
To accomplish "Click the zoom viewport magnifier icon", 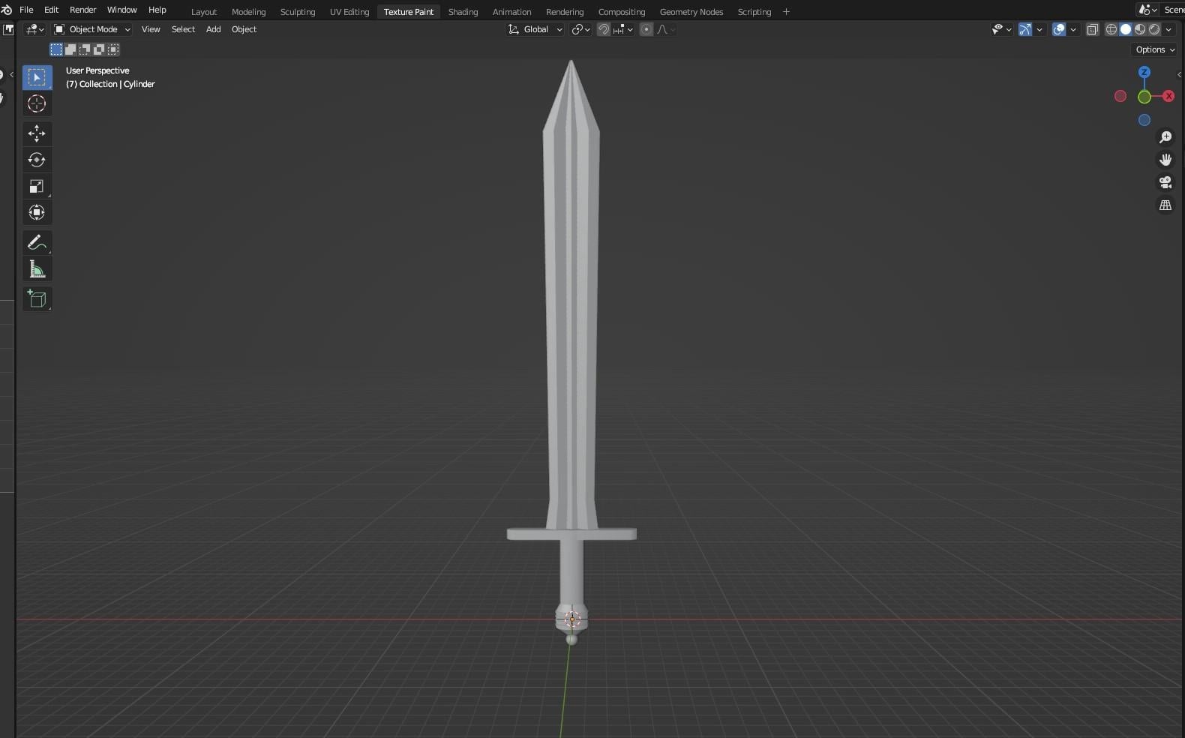I will coord(1165,137).
